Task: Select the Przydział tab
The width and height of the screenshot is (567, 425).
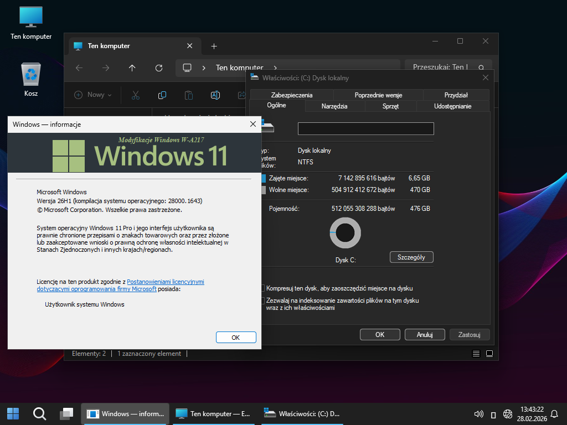Action: pyautogui.click(x=456, y=95)
